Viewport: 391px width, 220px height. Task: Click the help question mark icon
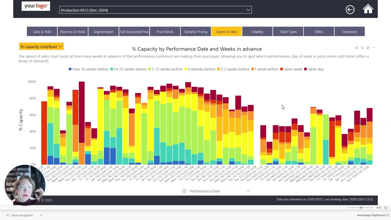click(x=184, y=191)
